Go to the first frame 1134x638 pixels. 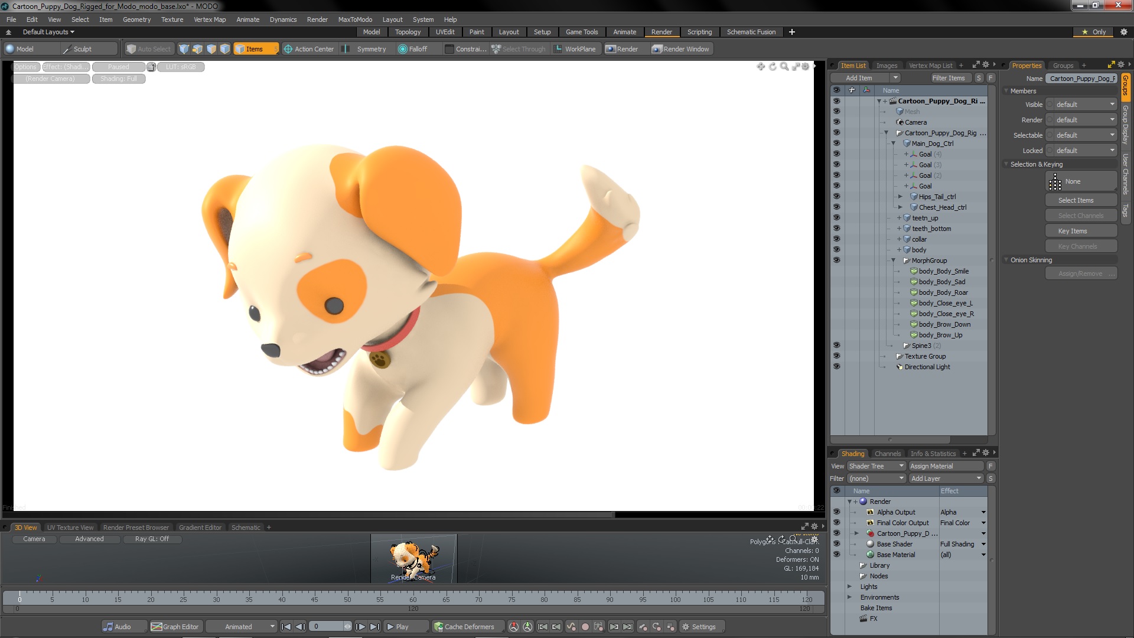(286, 627)
